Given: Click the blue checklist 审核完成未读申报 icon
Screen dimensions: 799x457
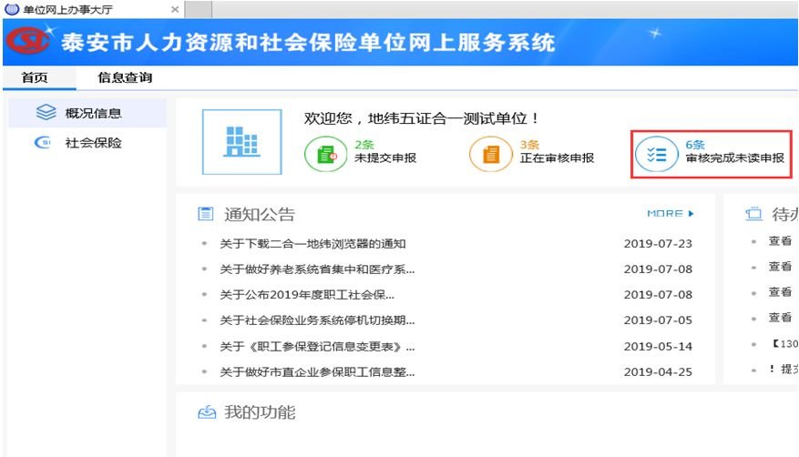Looking at the screenshot, I should [656, 154].
